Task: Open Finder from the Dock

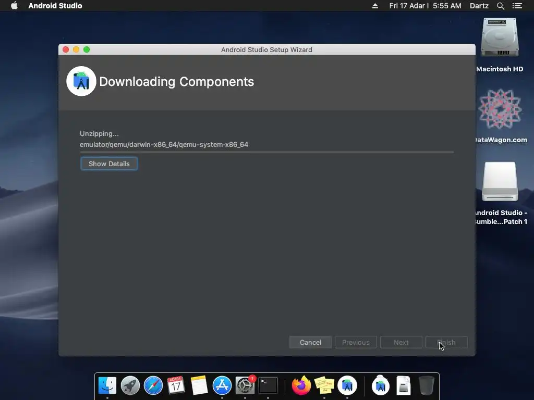Action: [x=107, y=386]
